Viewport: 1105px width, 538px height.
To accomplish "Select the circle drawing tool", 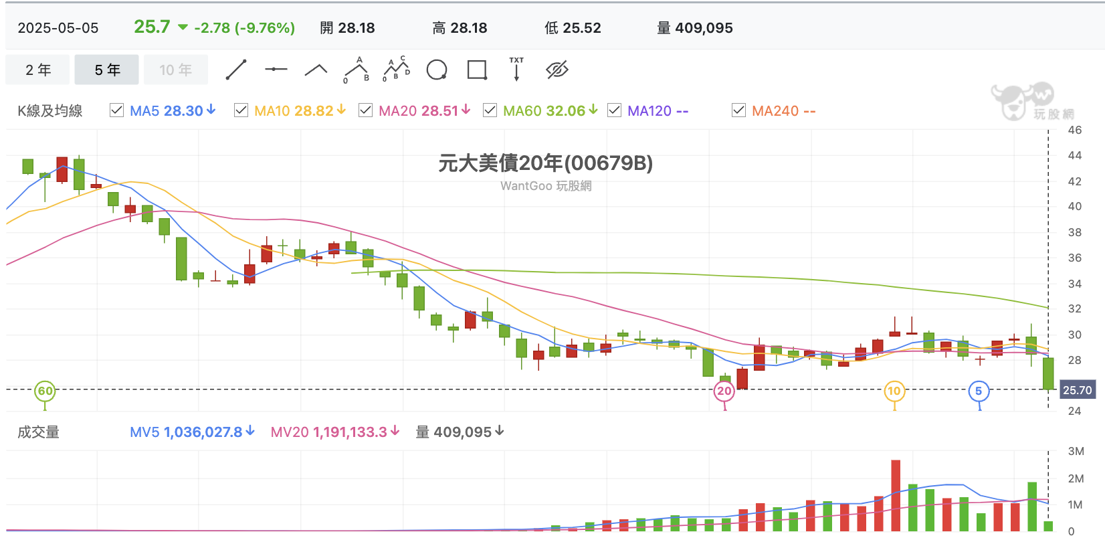I will 437,70.
